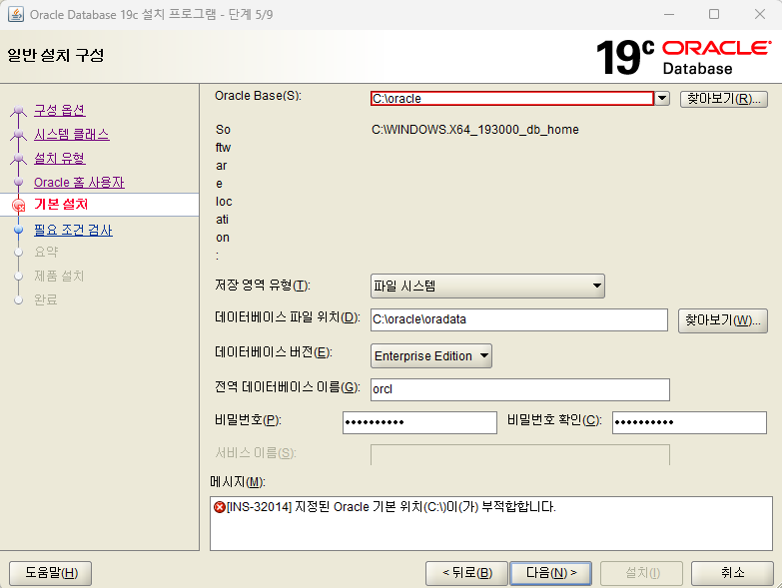Click the Java installer icon in title bar
The image size is (782, 588).
tap(15, 14)
